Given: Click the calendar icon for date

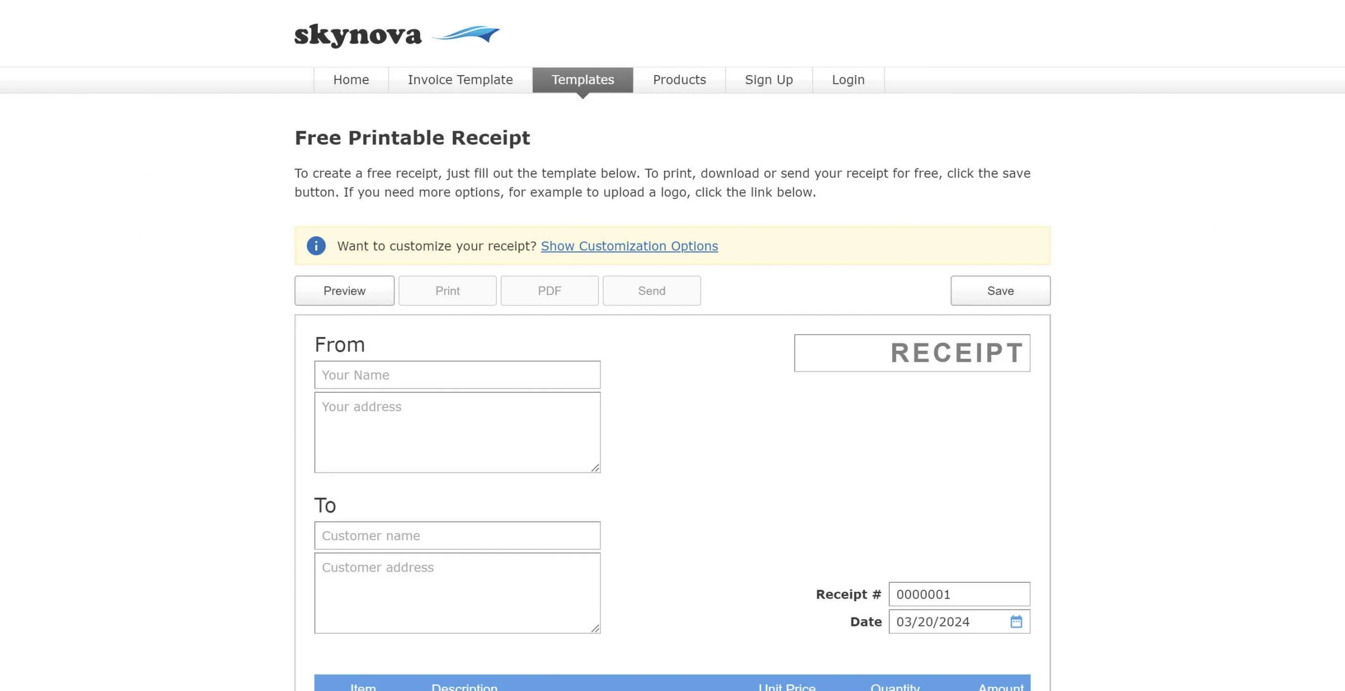Looking at the screenshot, I should (x=1016, y=621).
